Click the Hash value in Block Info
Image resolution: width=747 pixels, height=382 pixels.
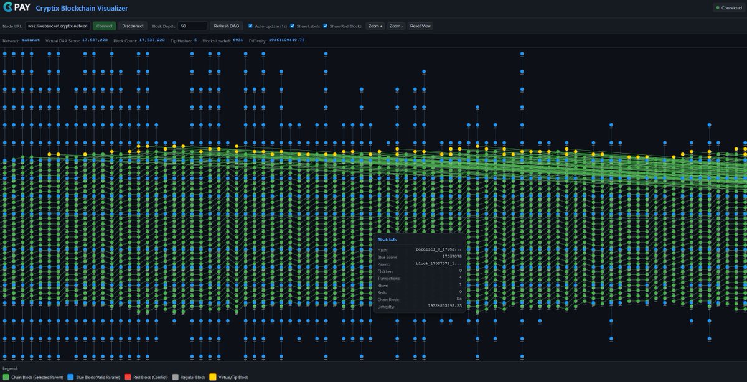438,249
